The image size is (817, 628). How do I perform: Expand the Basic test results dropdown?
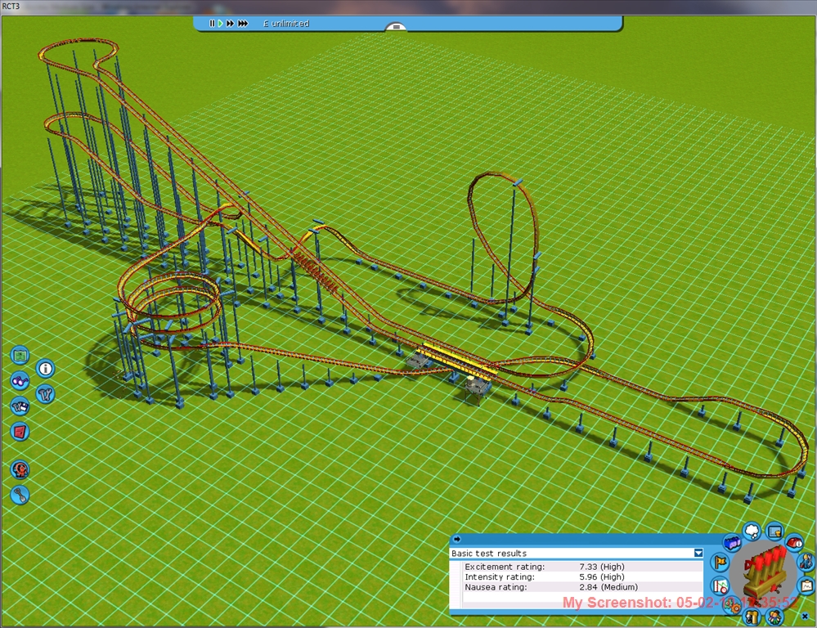[698, 554]
